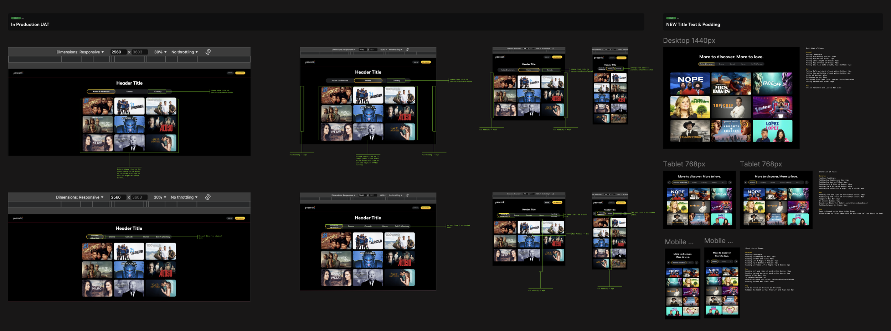Open the 30% zoom dropdown above the three-tab 2560 preview
The width and height of the screenshot is (891, 331).
point(160,52)
